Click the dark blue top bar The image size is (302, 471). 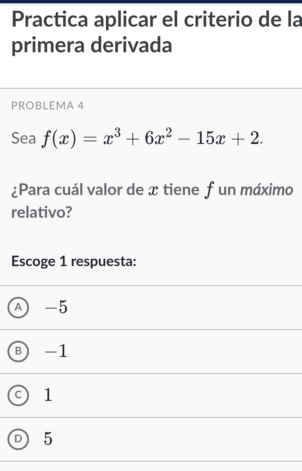[x=151, y=1]
